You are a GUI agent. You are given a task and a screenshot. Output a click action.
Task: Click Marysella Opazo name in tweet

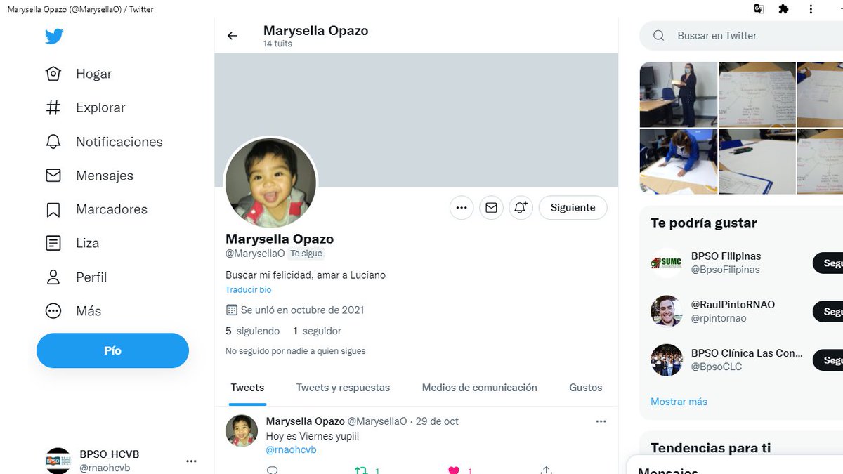pos(306,421)
